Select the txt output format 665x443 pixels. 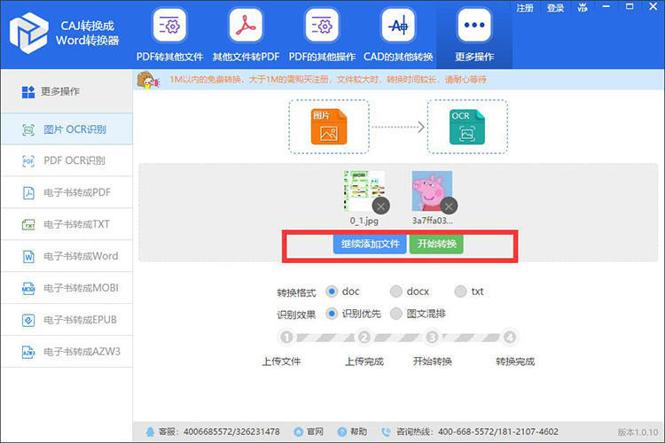click(x=460, y=291)
